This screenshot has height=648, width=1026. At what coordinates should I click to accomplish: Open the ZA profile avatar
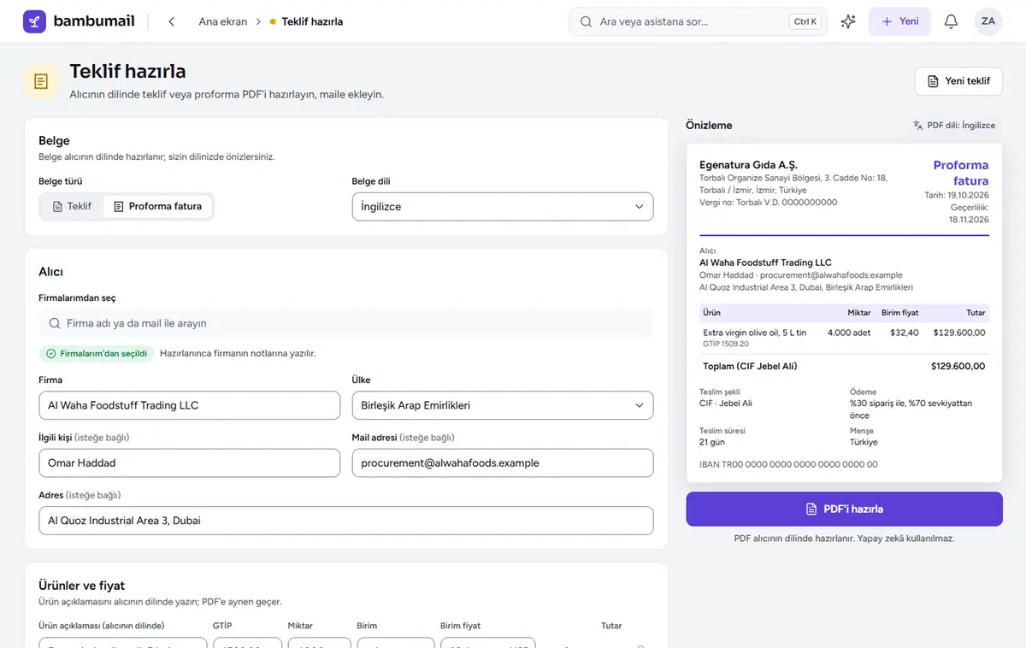pos(988,21)
